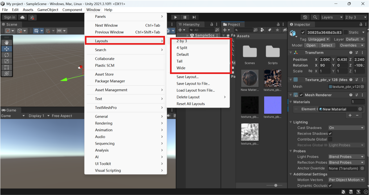The height and width of the screenshot is (195, 369).
Task: Open the undo history clock icon
Action: click(305, 17)
